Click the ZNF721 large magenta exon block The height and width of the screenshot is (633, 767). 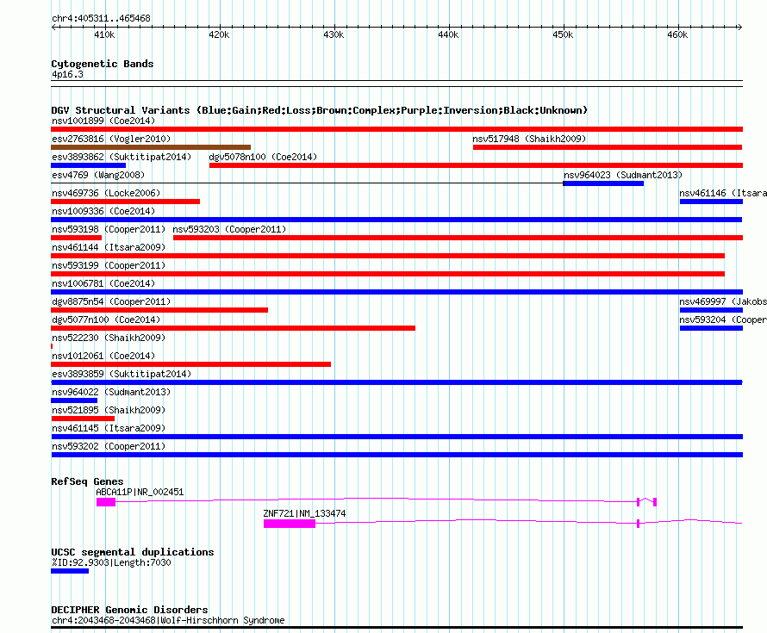(x=290, y=524)
